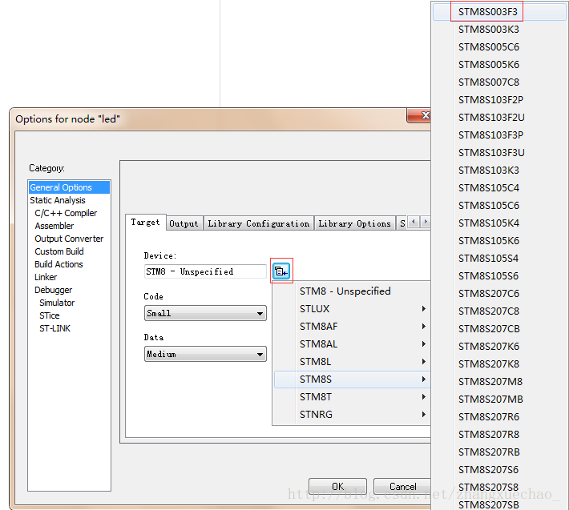569x510 pixels.
Task: Switch to the Output tab
Action: [x=184, y=223]
